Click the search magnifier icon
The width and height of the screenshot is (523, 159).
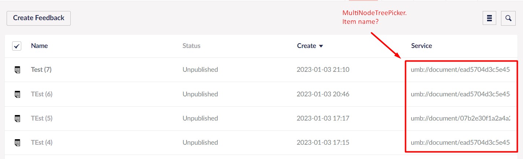tap(508, 18)
